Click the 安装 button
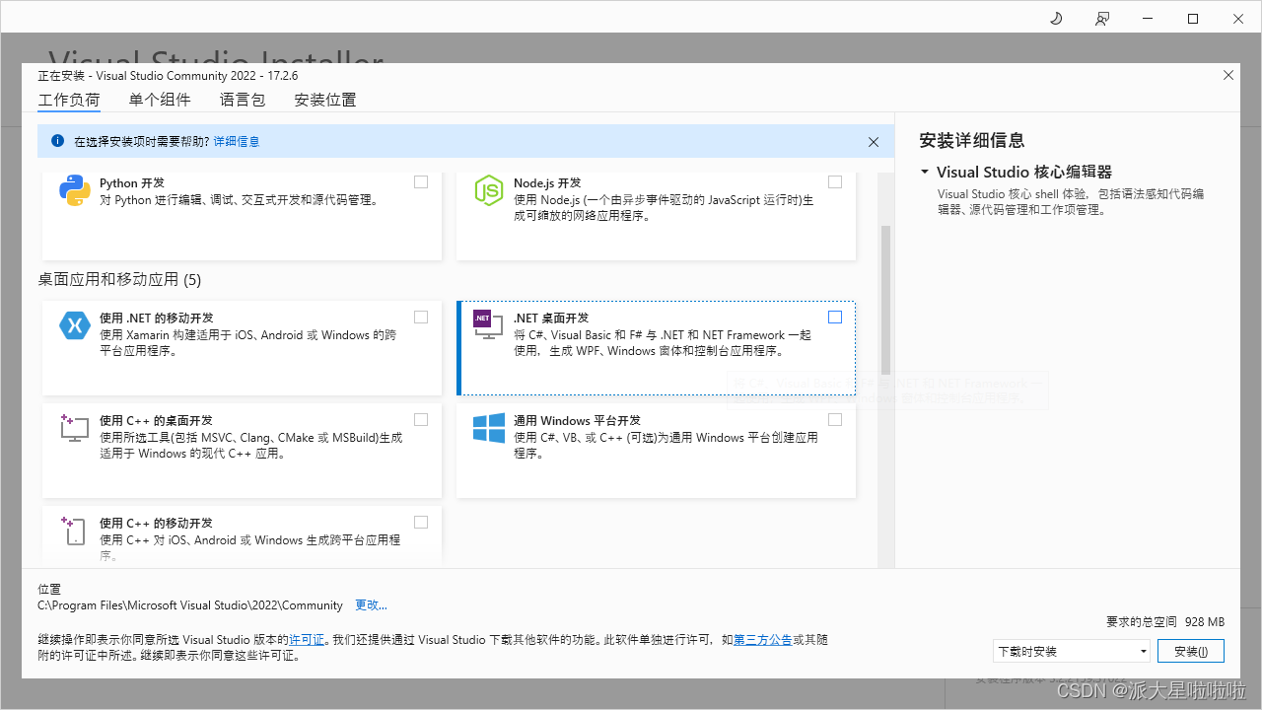 tap(1191, 651)
